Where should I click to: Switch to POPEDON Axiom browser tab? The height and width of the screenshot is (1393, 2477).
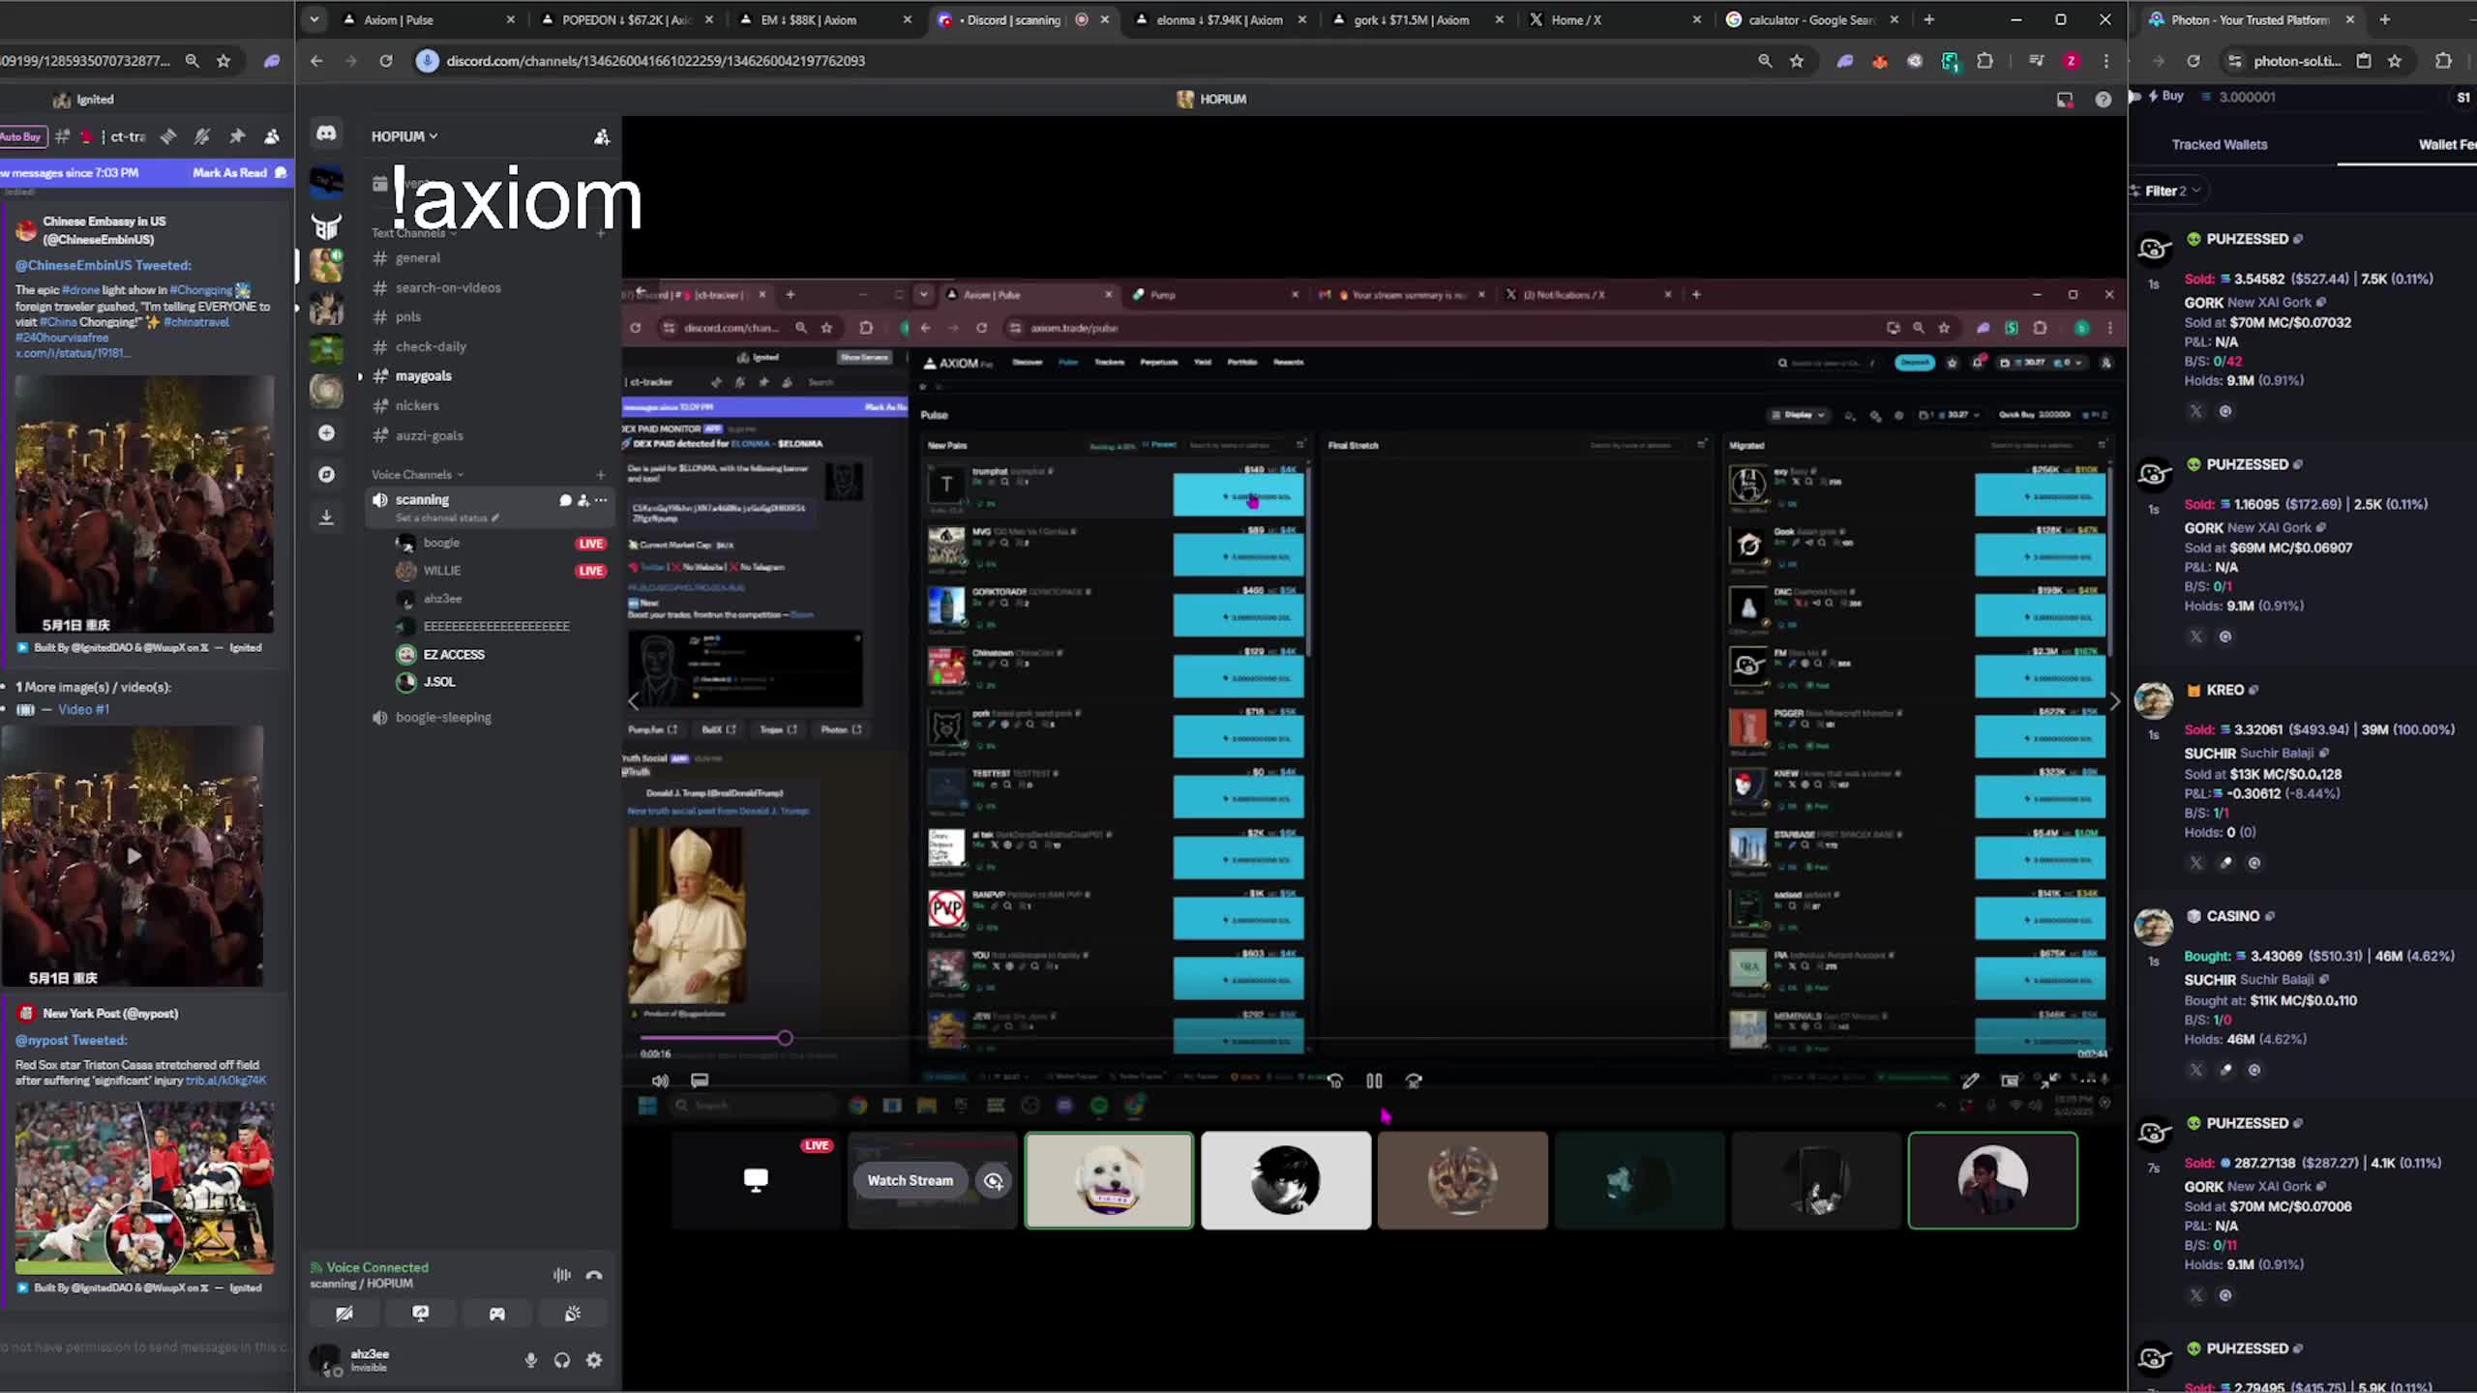[626, 19]
